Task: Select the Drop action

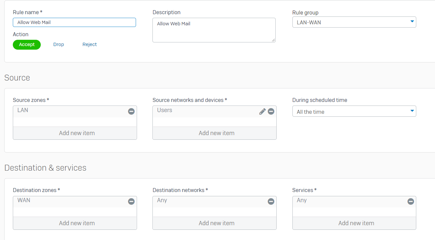Action: tap(58, 45)
